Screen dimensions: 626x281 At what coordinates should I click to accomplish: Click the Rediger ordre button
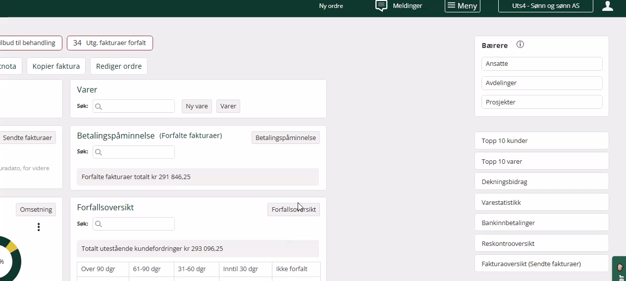[x=119, y=66]
